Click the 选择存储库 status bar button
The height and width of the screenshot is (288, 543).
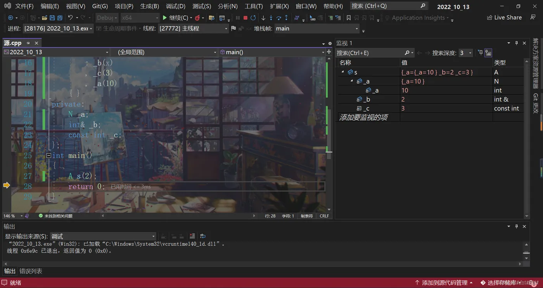(502, 283)
